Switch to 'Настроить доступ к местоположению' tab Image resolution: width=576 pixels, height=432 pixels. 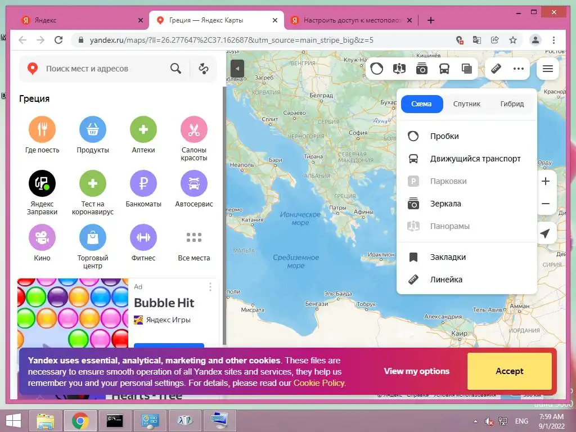pyautogui.click(x=351, y=20)
